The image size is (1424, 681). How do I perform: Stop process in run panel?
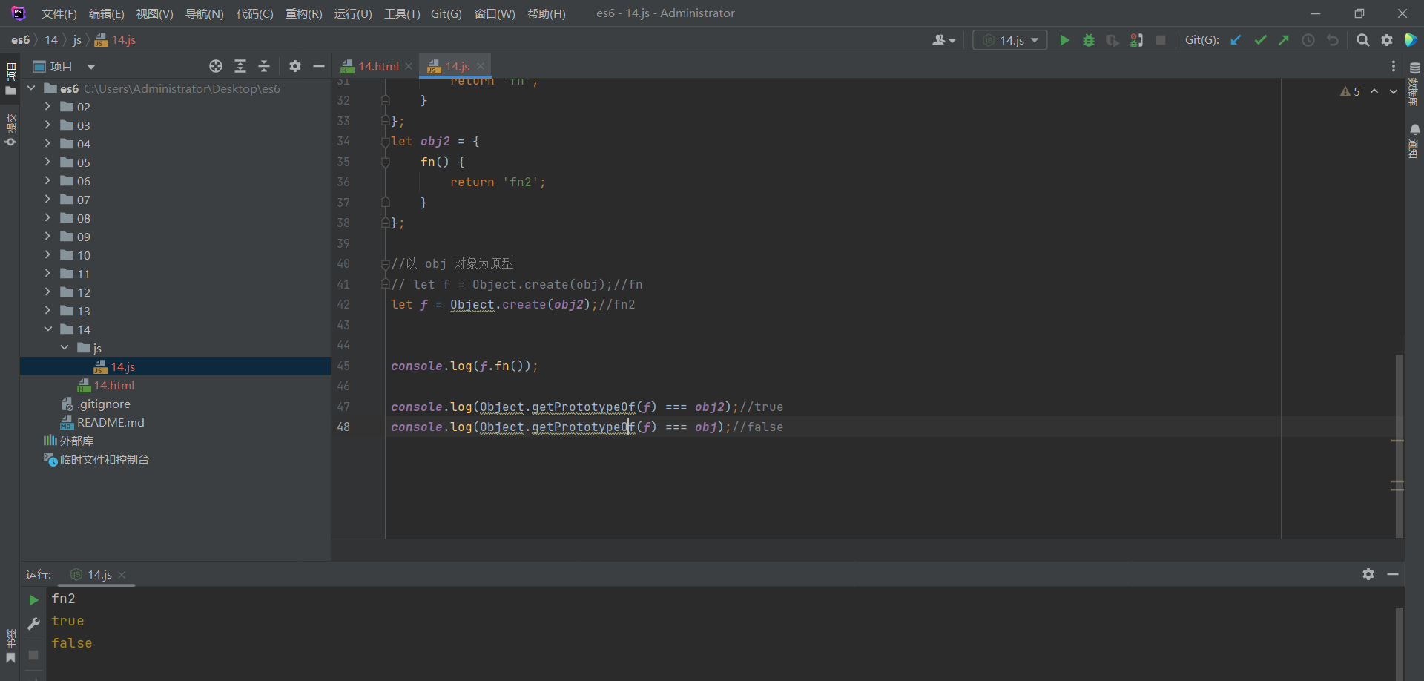click(33, 655)
